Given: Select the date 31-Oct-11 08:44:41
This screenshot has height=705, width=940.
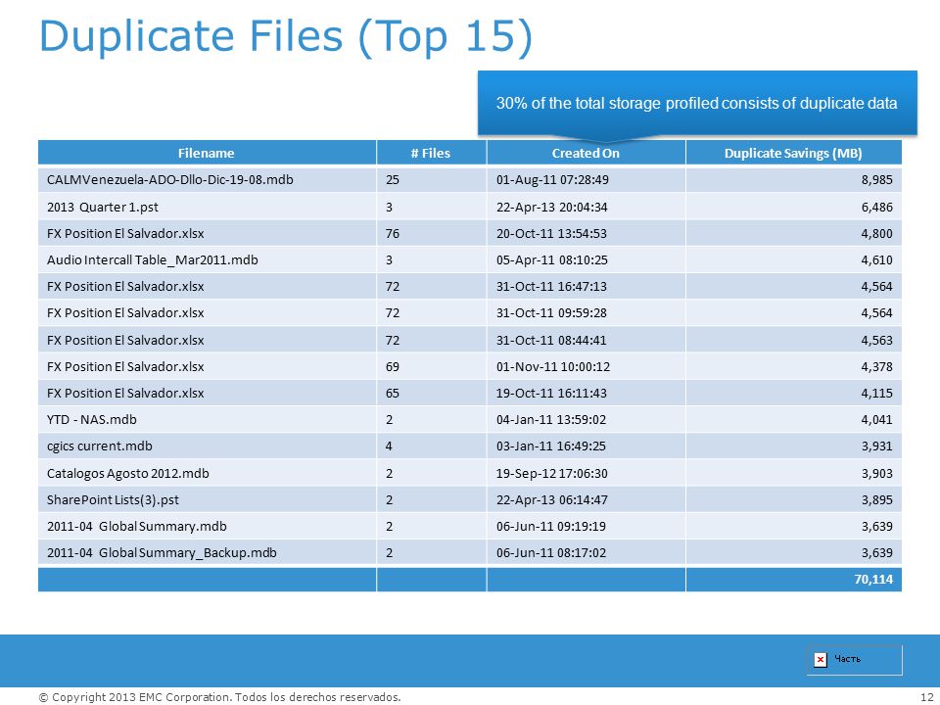Looking at the screenshot, I should [551, 340].
